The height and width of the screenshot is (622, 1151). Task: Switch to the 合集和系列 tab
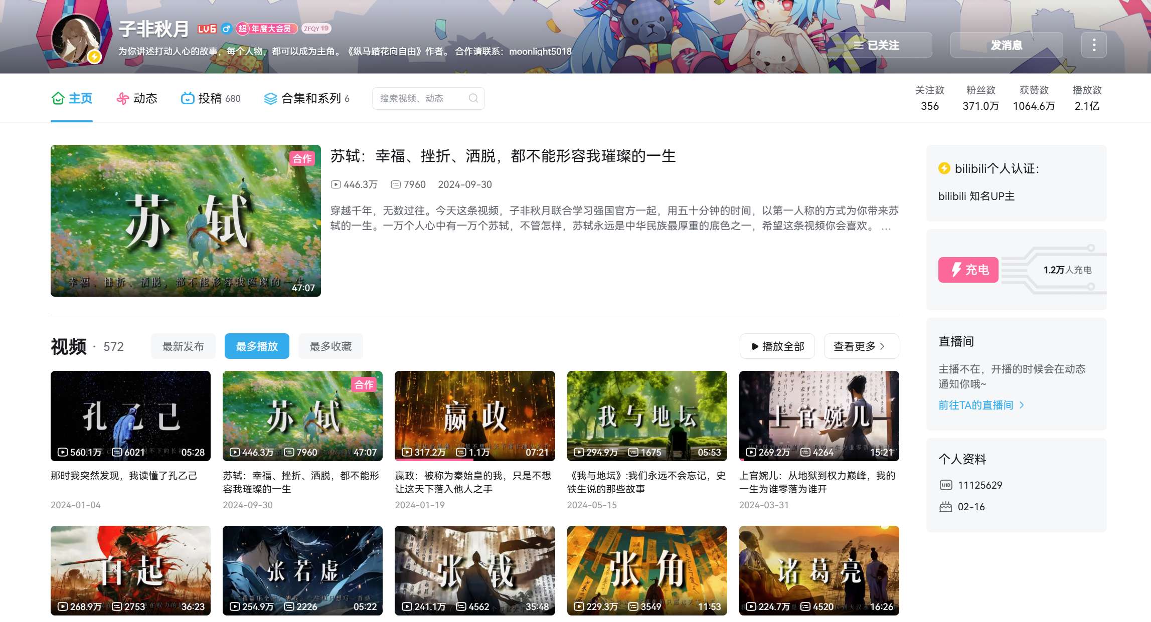[310, 98]
